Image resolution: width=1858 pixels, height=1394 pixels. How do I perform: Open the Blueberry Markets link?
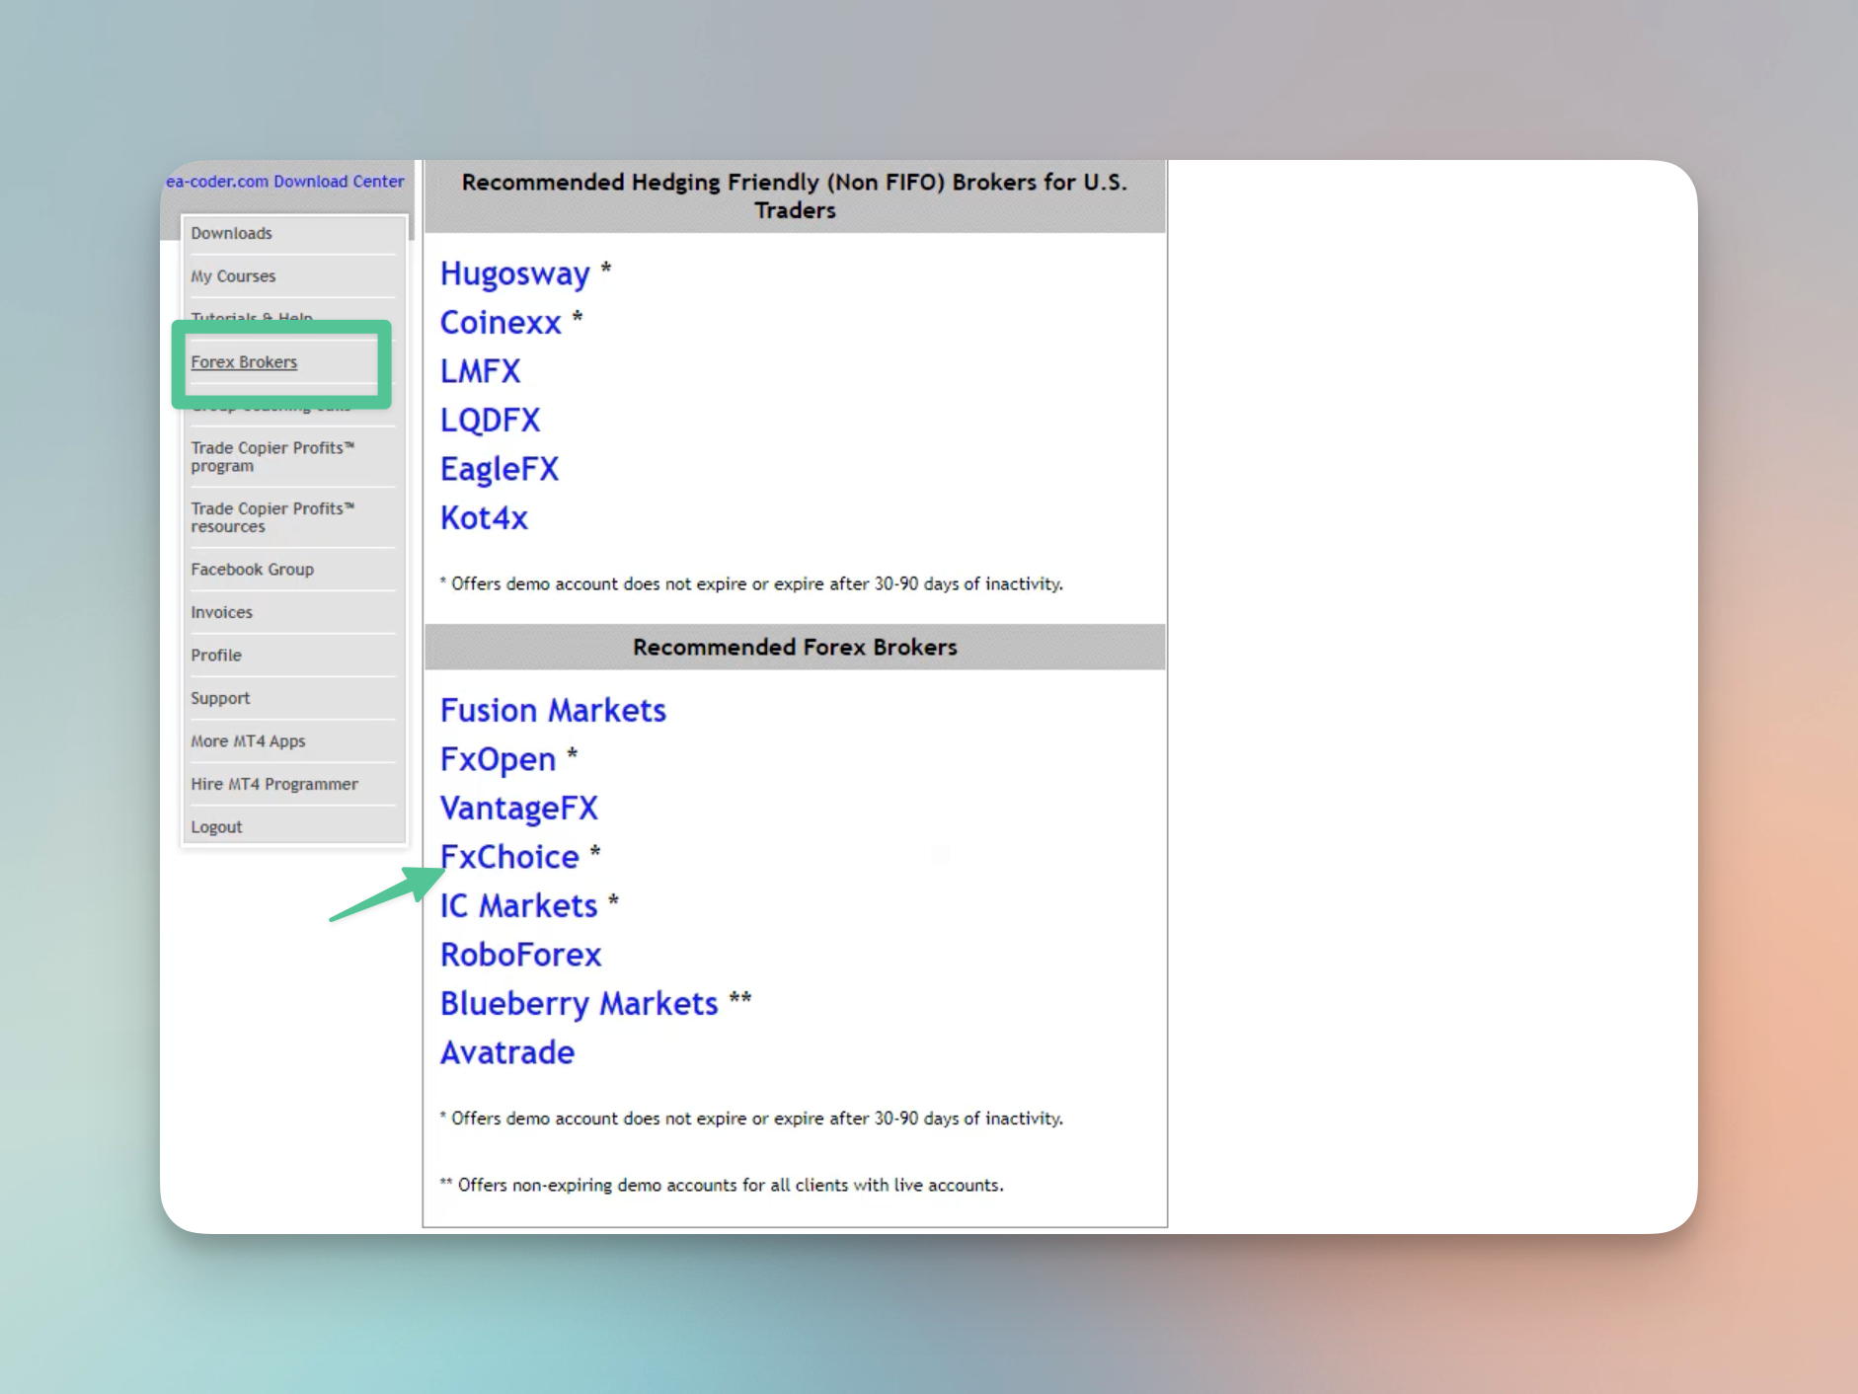coord(579,1004)
